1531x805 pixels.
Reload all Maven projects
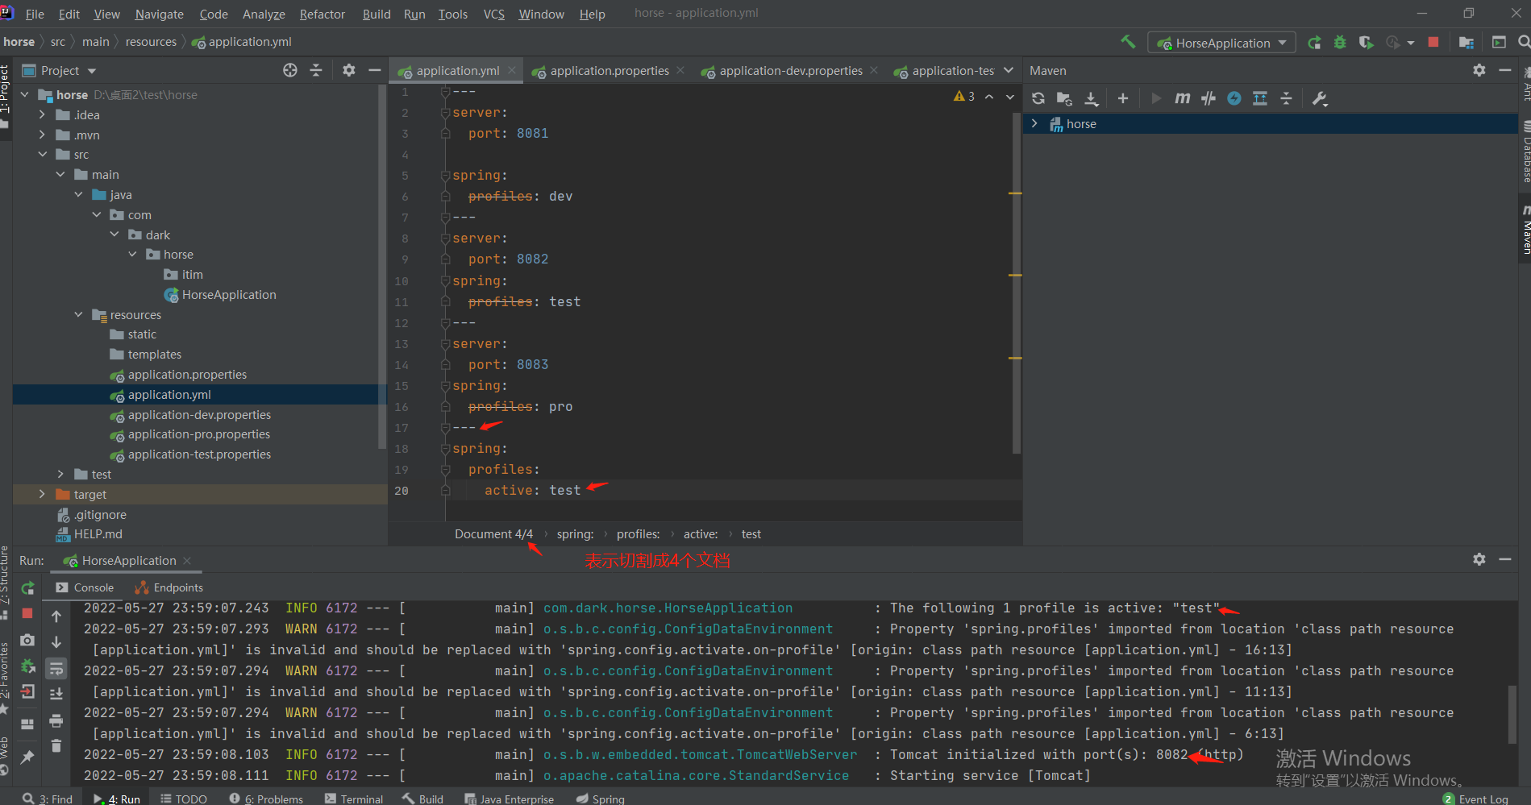1038,98
